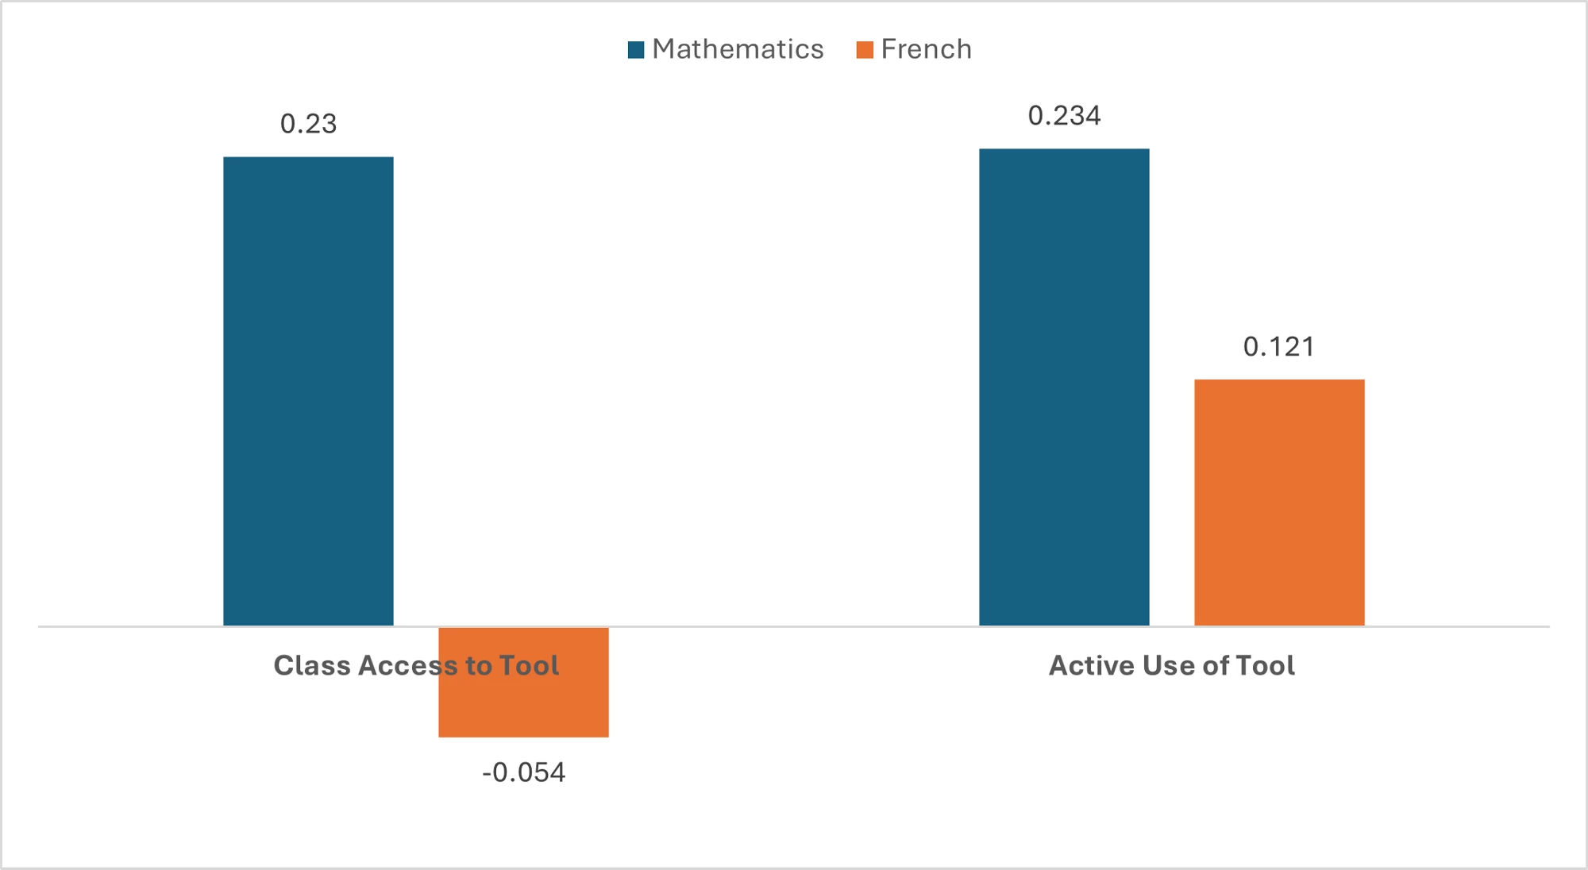Click blank space between the two legend entries

840,49
